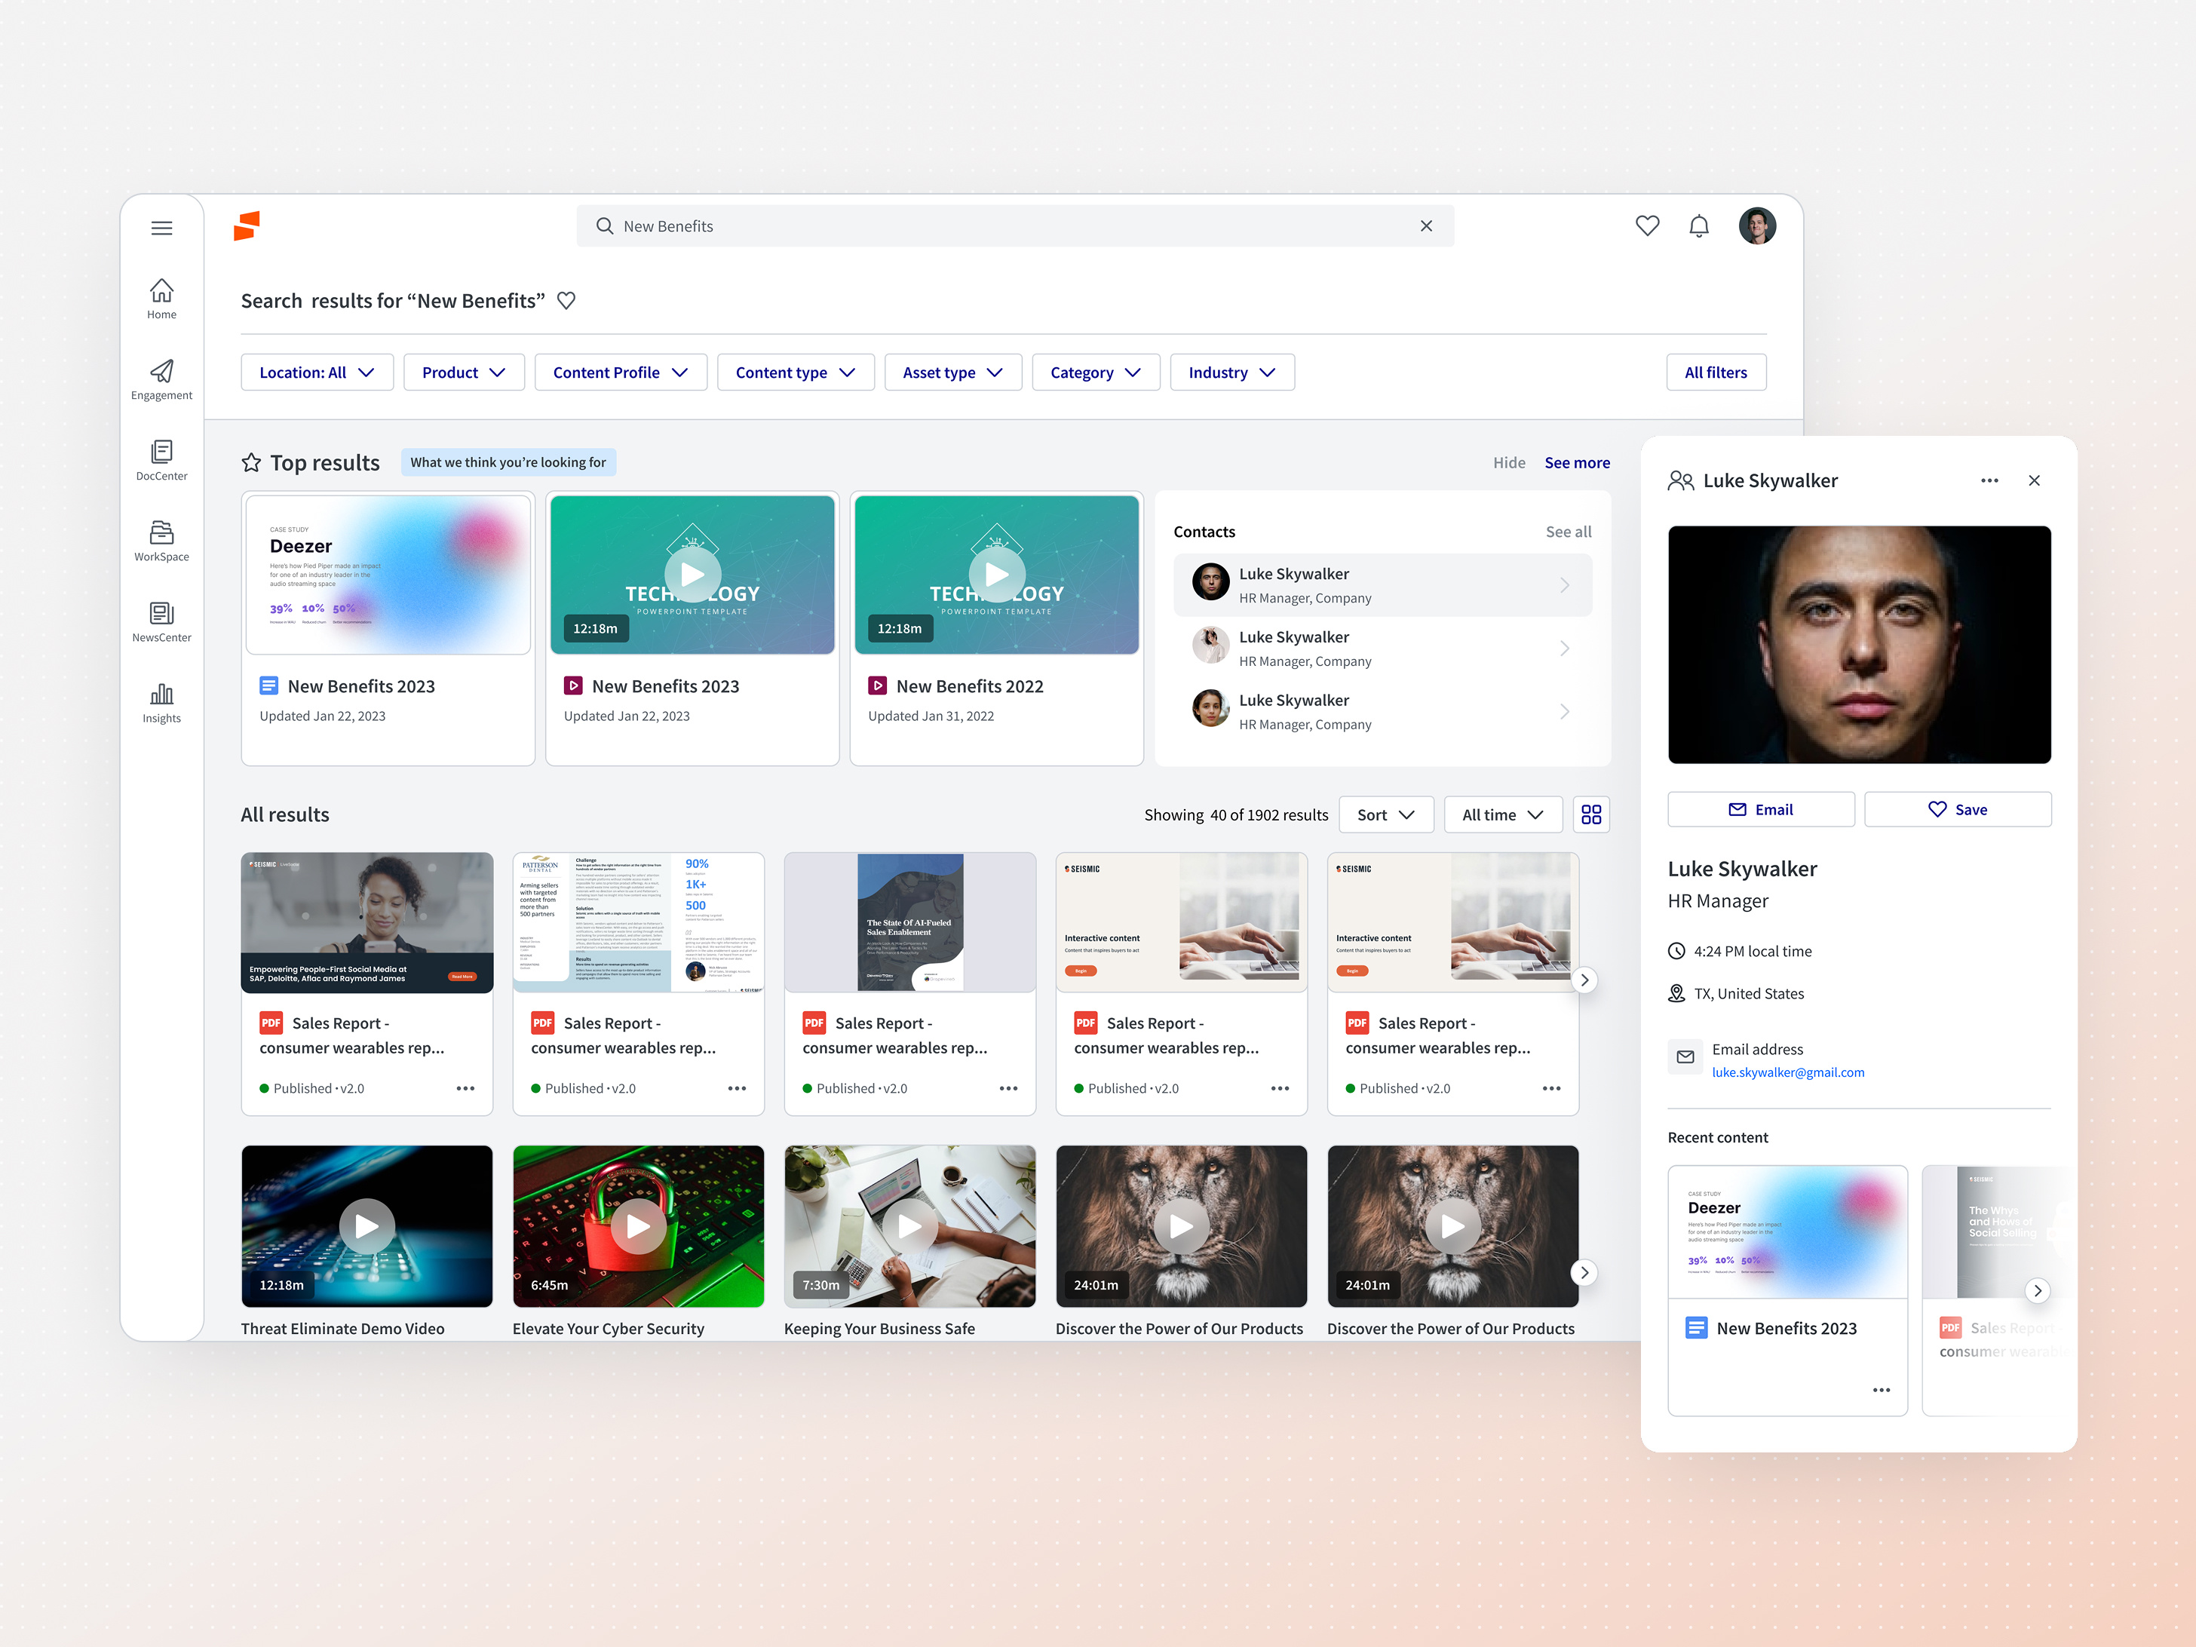Open the options menu on Luke Skywalker's profile
The width and height of the screenshot is (2196, 1647).
1989,480
